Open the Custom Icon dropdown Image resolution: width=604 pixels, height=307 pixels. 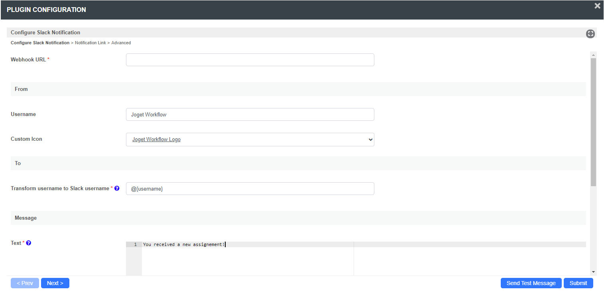(x=250, y=140)
